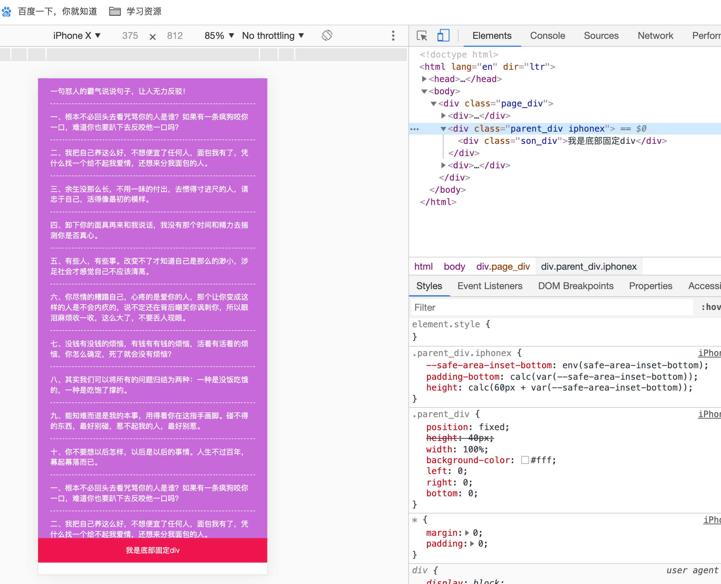The height and width of the screenshot is (584, 721).
Task: Click the inspect element picker icon
Action: [422, 36]
